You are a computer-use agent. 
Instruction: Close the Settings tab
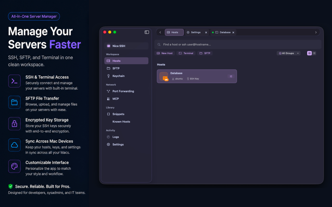coord(206,32)
